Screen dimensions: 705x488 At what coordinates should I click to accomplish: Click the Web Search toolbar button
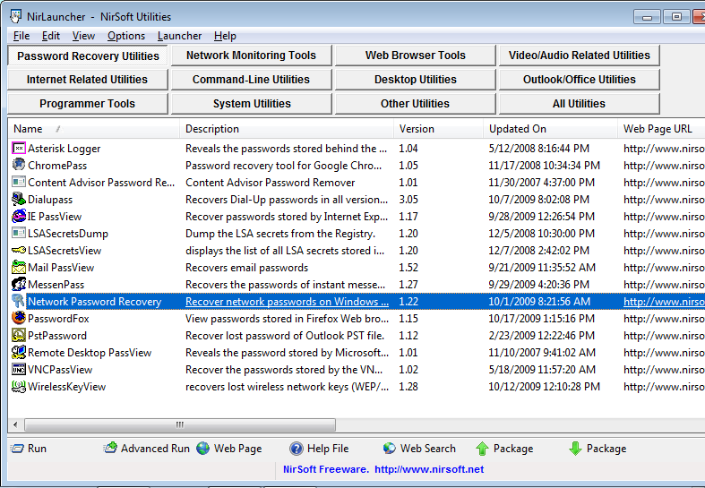click(x=419, y=449)
